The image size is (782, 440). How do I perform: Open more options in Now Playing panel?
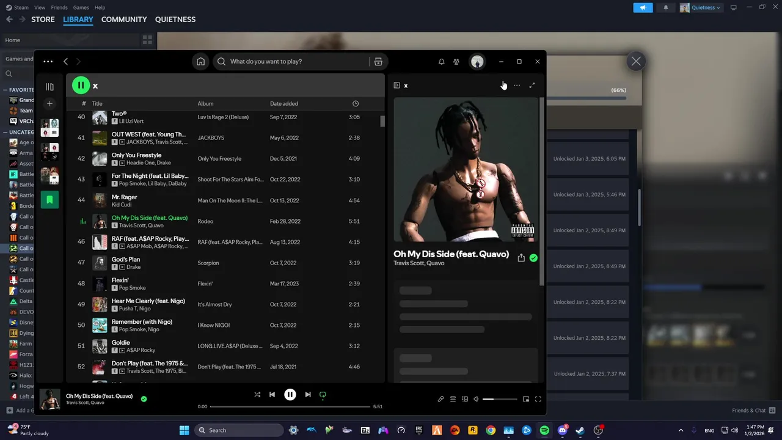pos(517,86)
